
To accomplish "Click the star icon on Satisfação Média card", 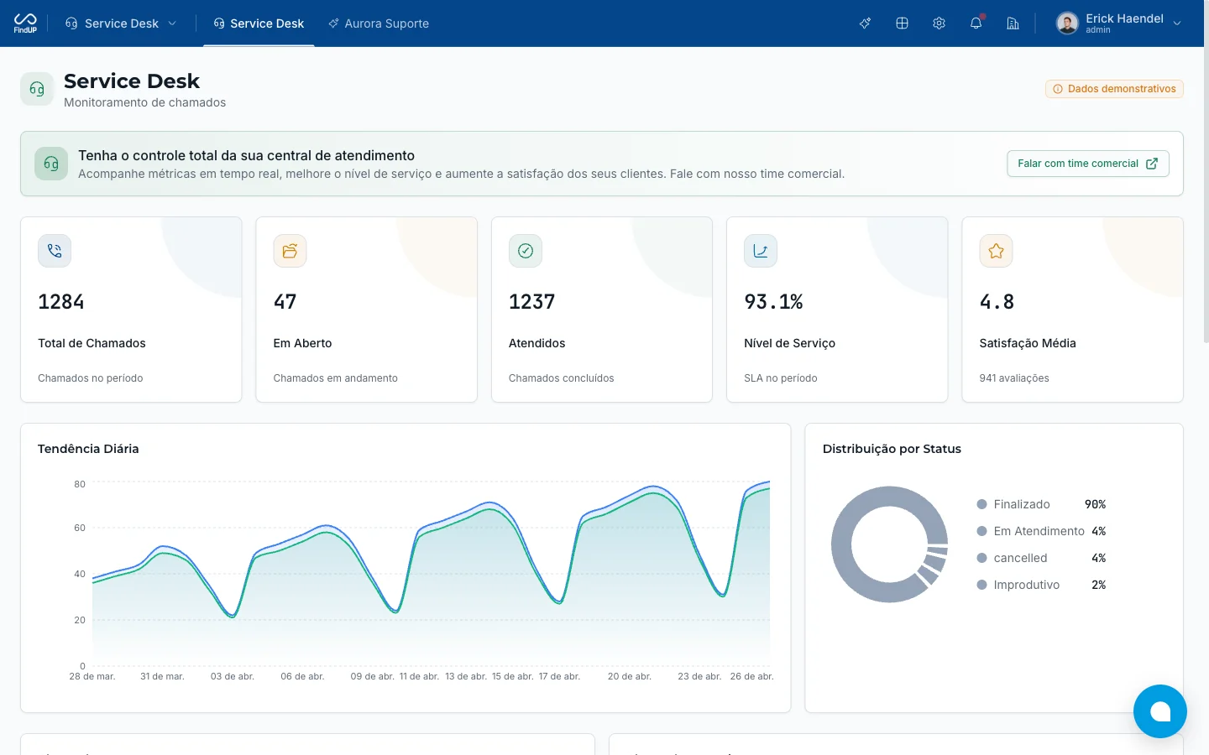I will point(996,251).
